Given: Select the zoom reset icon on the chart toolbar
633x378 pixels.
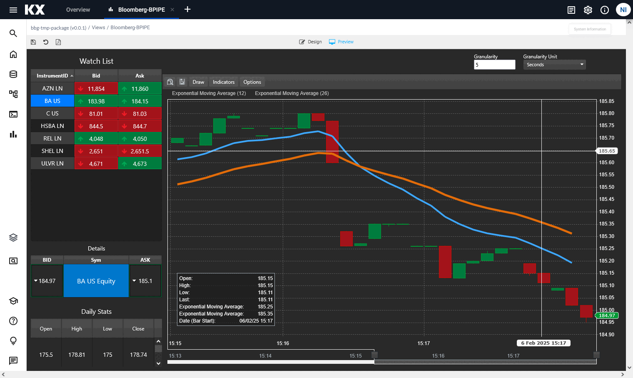Looking at the screenshot, I should click(170, 82).
